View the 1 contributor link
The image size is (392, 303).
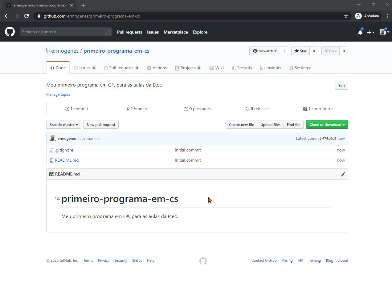pyautogui.click(x=318, y=109)
